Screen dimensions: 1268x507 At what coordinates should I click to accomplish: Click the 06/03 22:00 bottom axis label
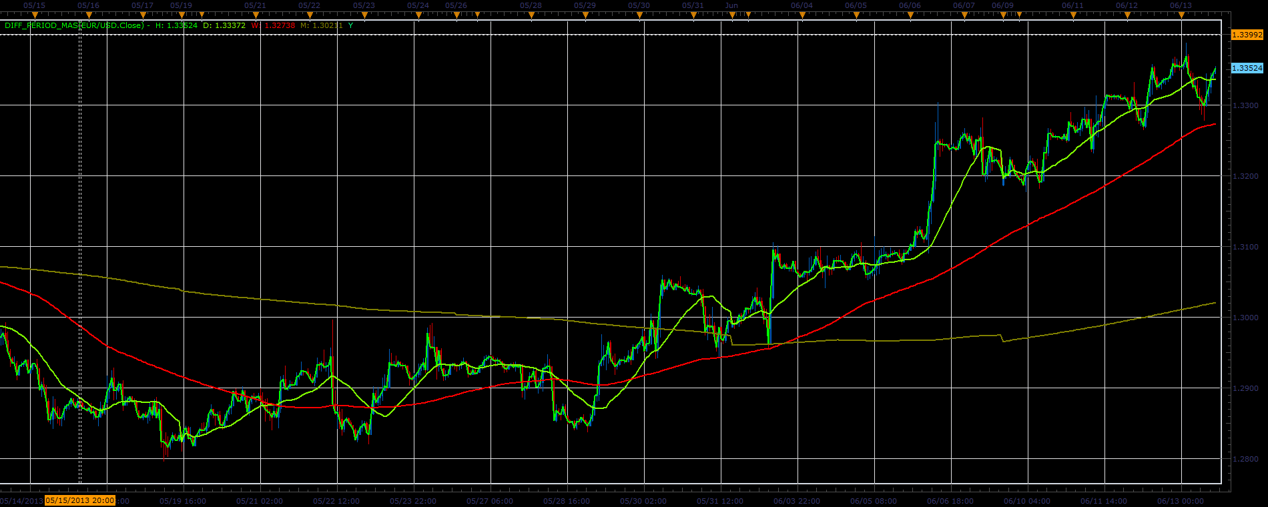[797, 501]
